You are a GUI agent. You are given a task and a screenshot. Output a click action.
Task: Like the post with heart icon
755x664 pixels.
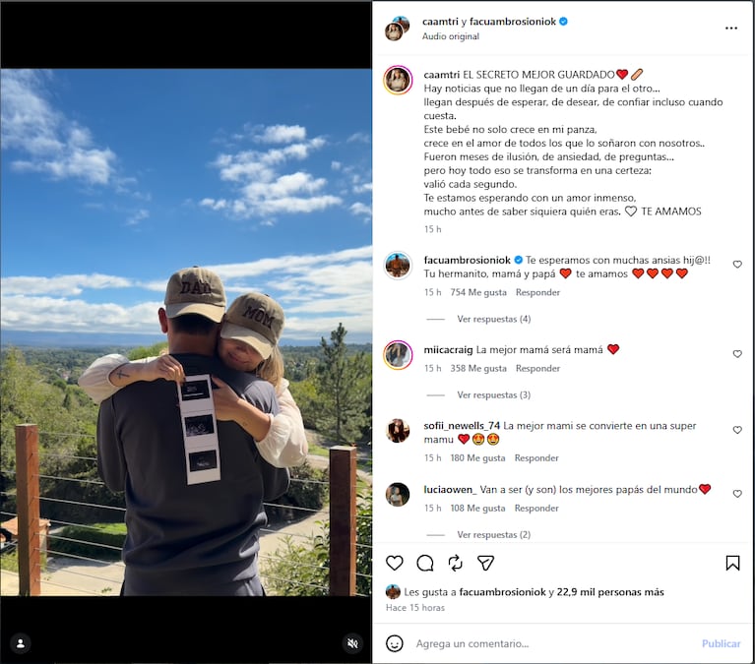395,563
